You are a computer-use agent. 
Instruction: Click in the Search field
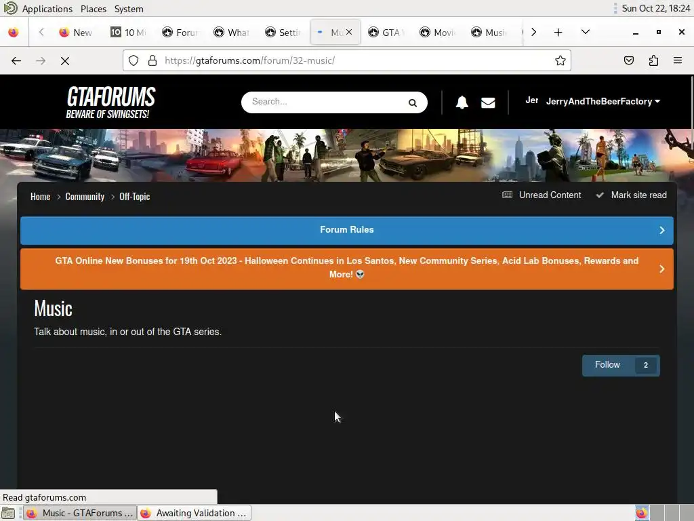pos(327,102)
